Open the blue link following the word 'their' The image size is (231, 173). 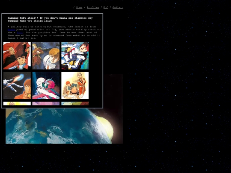pos(20,32)
